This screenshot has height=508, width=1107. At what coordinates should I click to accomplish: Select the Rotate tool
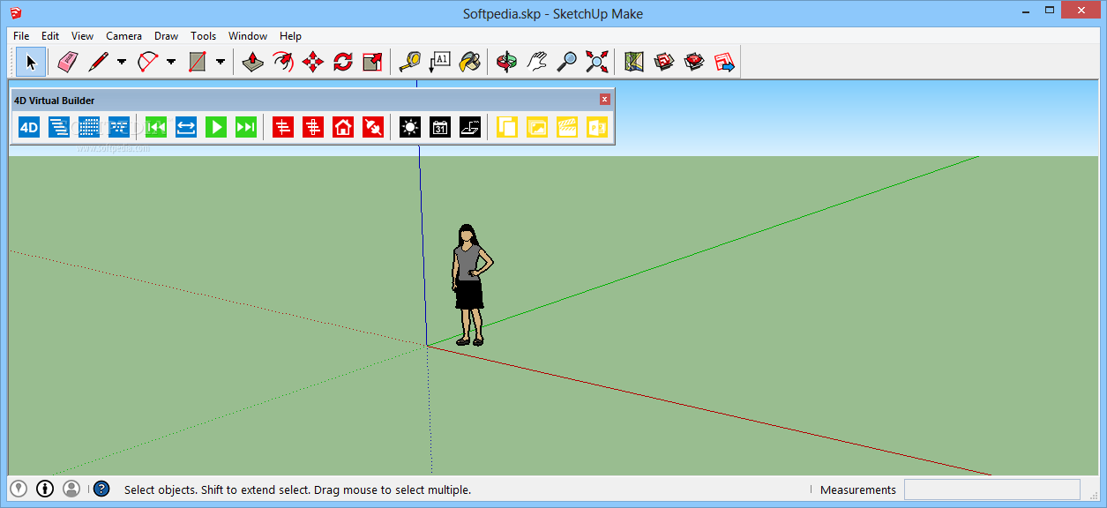click(343, 62)
